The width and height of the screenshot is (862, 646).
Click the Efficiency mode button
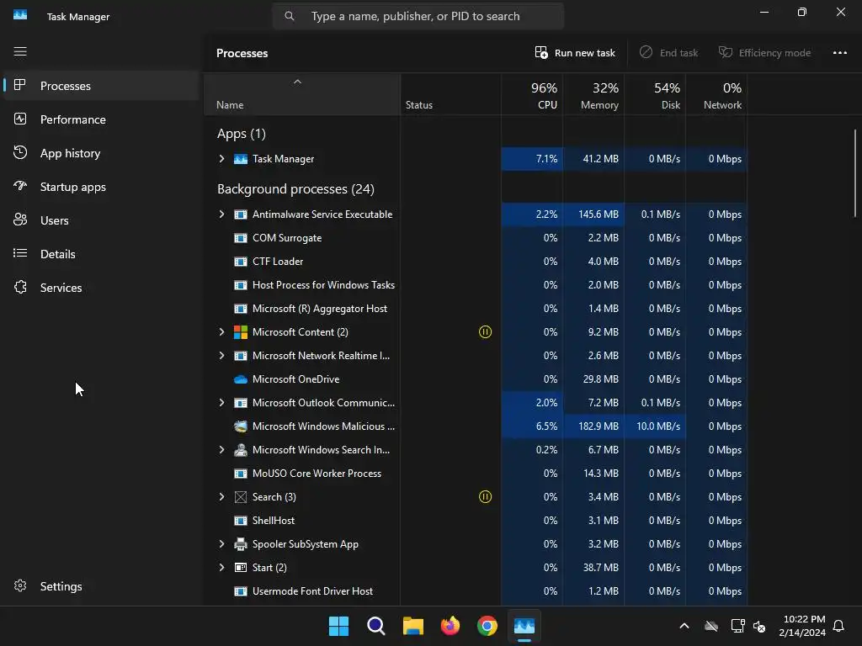click(x=764, y=53)
